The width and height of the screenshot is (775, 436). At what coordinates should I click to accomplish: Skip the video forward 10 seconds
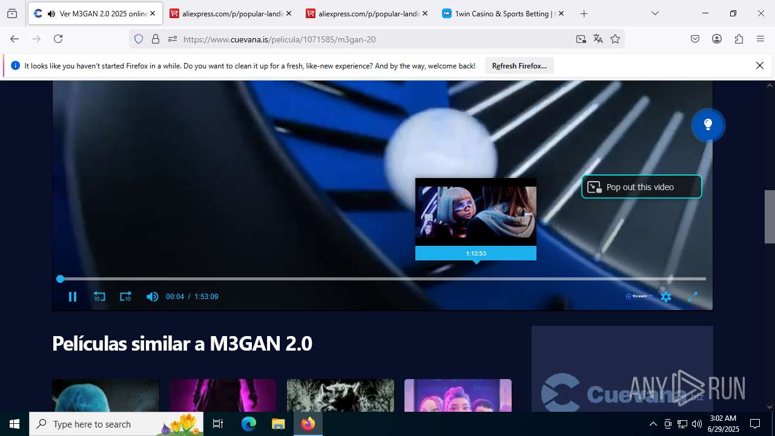coord(125,297)
